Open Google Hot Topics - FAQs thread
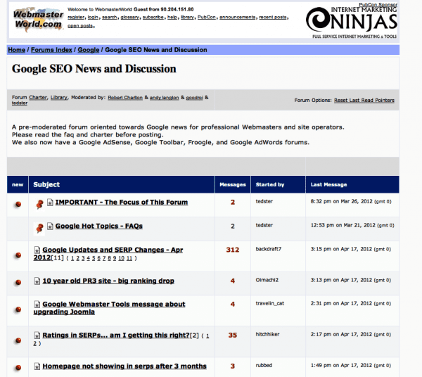 click(x=99, y=226)
